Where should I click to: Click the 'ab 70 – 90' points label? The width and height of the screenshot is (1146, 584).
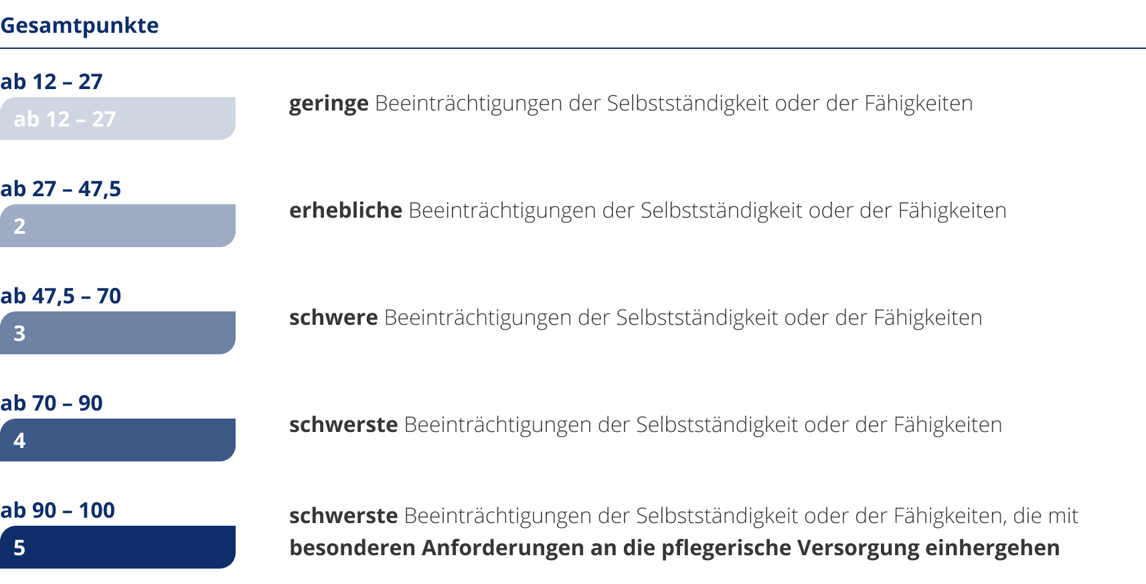pos(52,403)
